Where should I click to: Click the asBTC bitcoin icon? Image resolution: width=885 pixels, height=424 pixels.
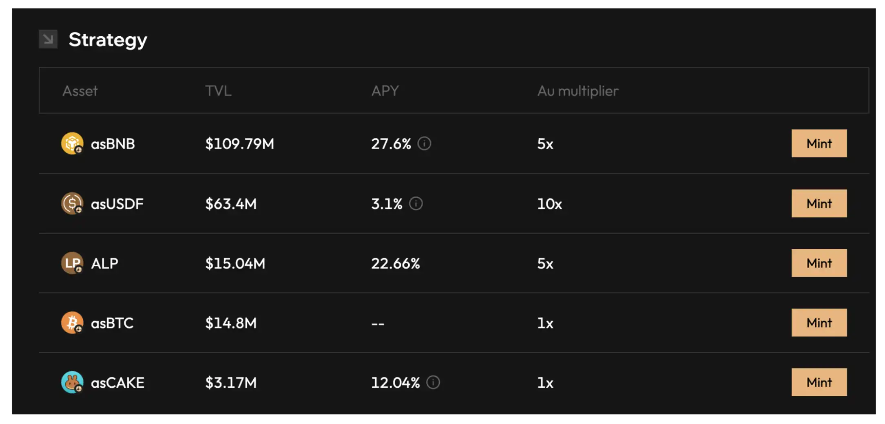coord(72,323)
